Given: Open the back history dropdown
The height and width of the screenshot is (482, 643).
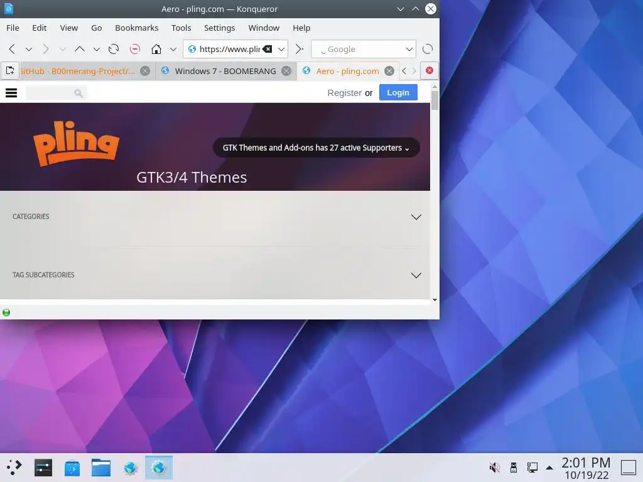Looking at the screenshot, I should (x=29, y=49).
